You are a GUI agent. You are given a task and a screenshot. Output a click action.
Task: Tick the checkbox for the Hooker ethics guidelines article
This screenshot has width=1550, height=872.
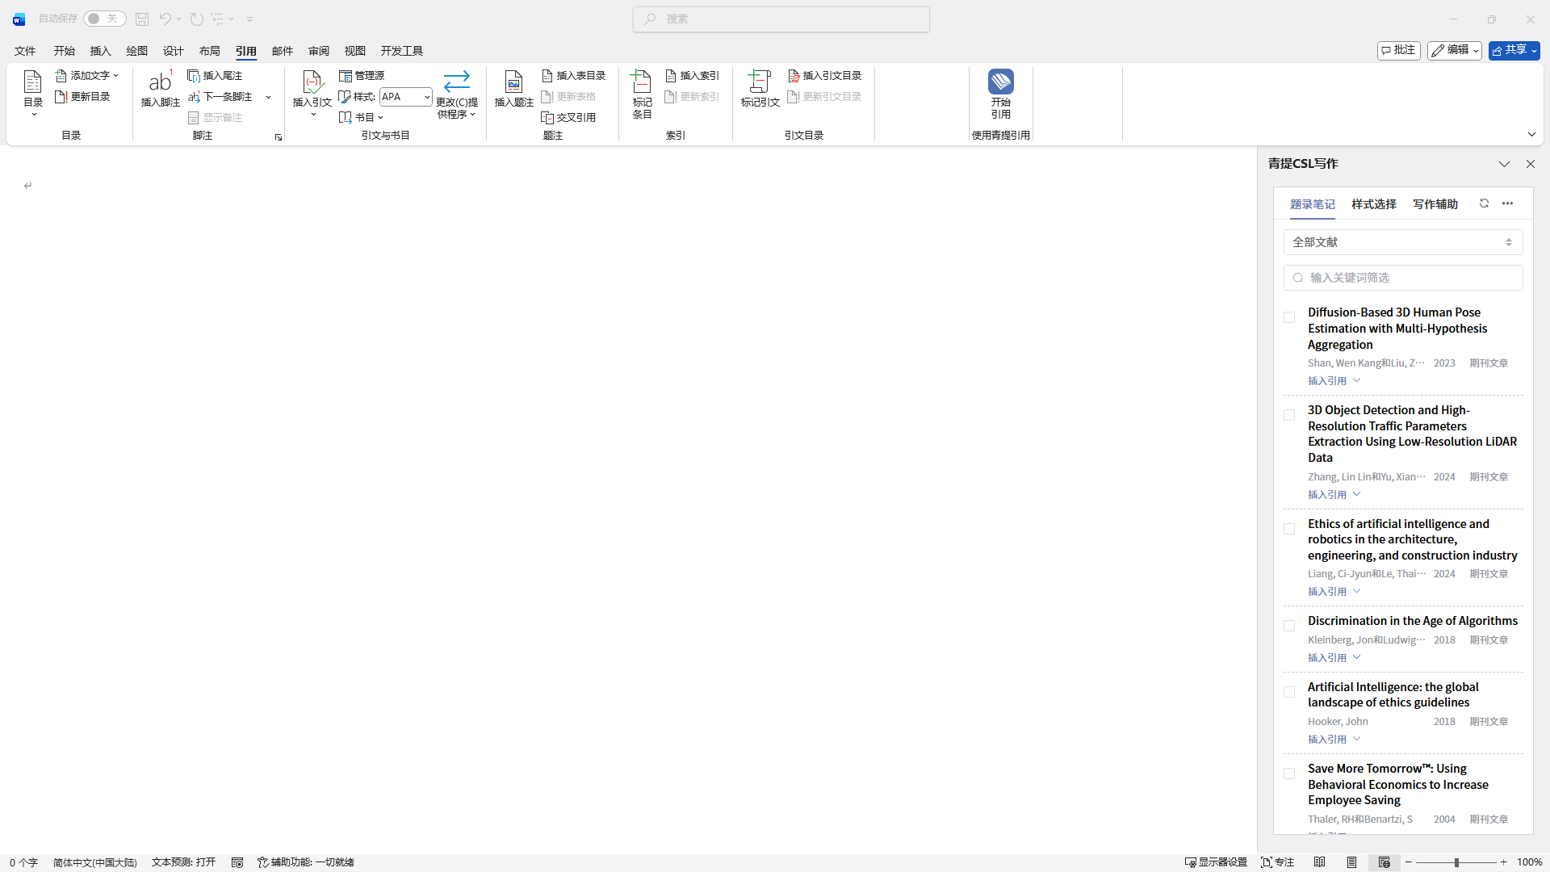1289,692
